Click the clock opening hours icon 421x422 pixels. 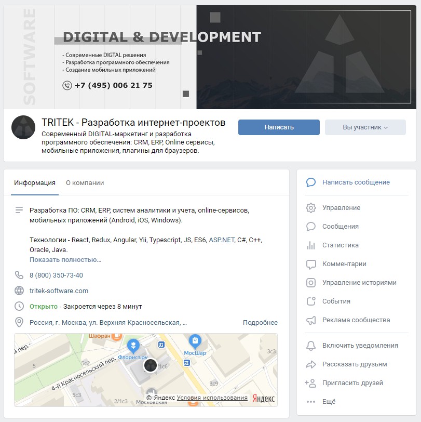pyautogui.click(x=19, y=306)
